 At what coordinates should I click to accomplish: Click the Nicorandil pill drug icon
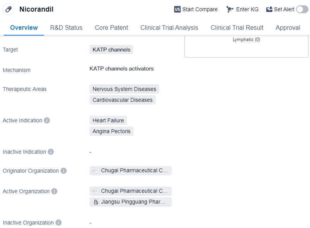coord(9,9)
